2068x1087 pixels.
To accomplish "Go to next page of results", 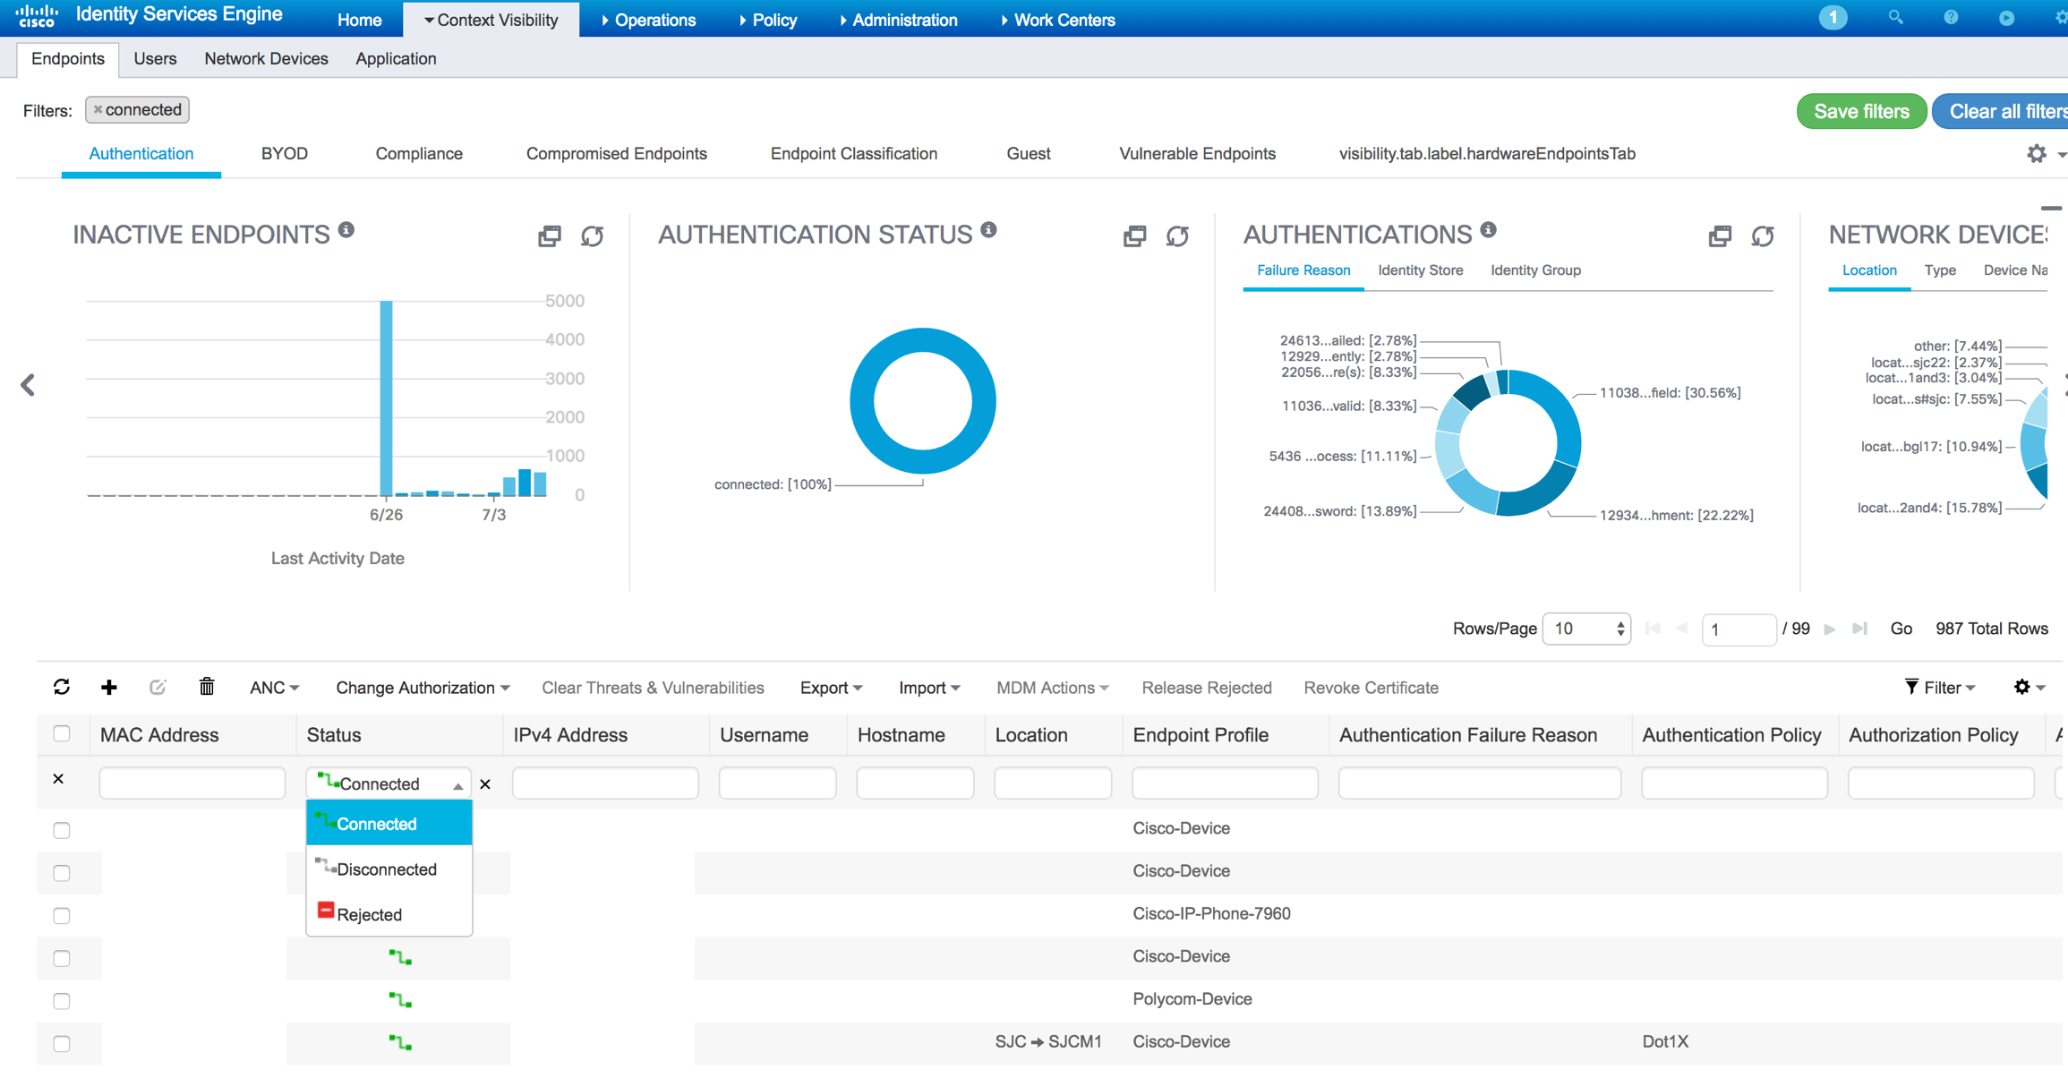I will pos(1829,629).
